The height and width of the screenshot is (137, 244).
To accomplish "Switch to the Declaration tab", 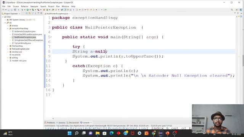I will [73, 123].
